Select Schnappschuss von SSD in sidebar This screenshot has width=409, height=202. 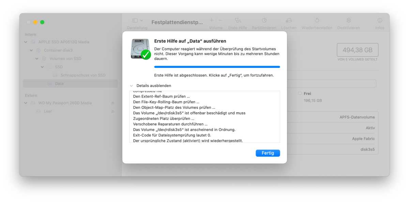[83, 75]
